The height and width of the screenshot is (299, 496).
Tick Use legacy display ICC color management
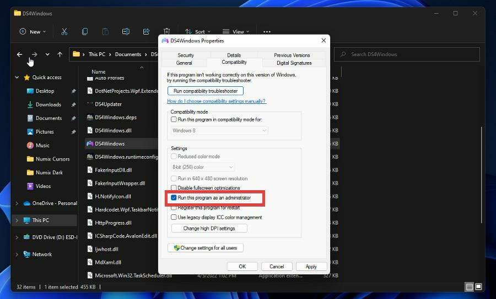click(174, 217)
